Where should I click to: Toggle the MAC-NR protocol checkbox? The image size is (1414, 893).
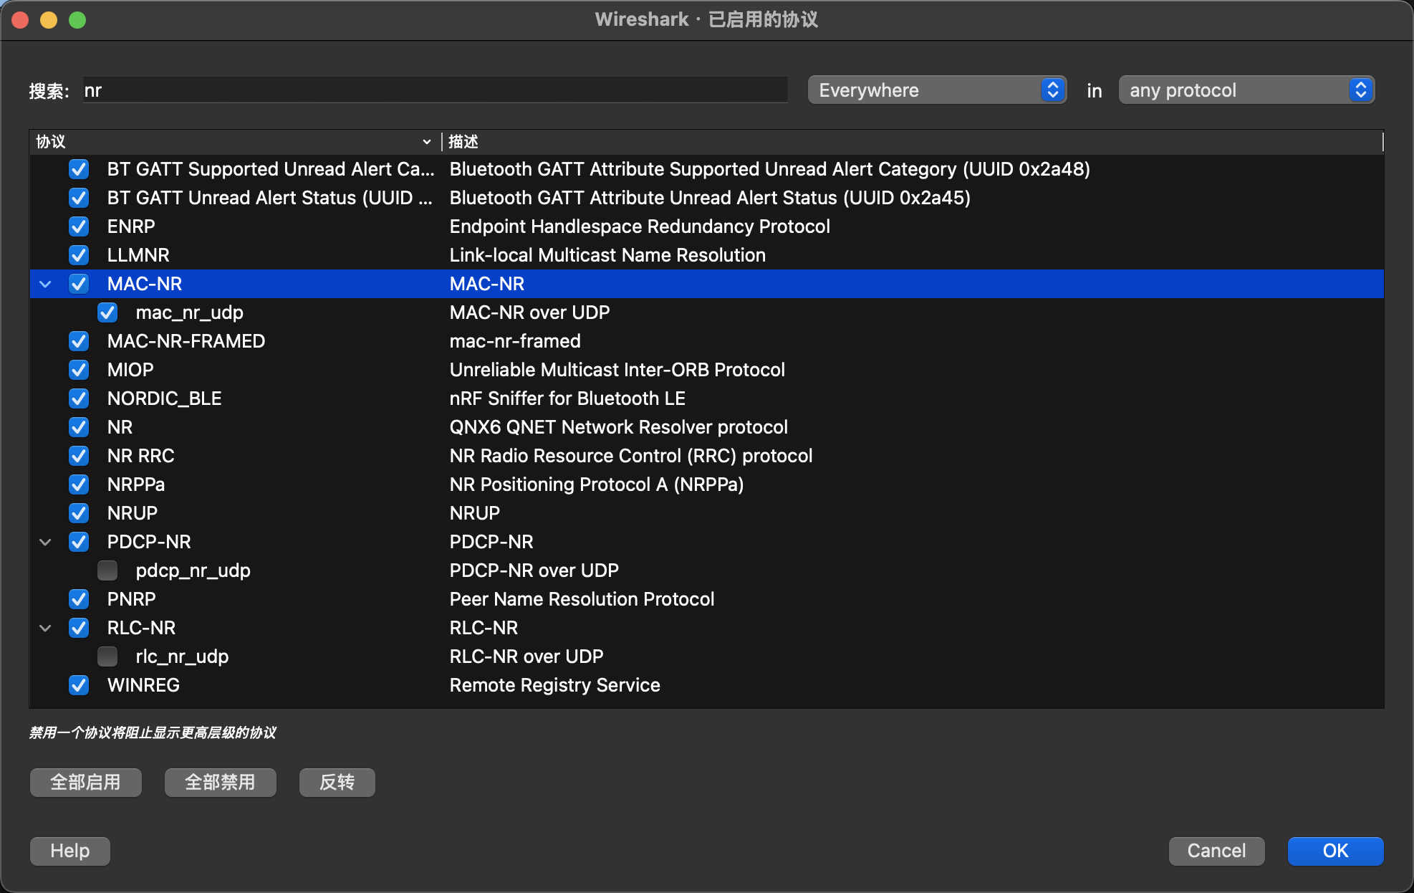[79, 284]
